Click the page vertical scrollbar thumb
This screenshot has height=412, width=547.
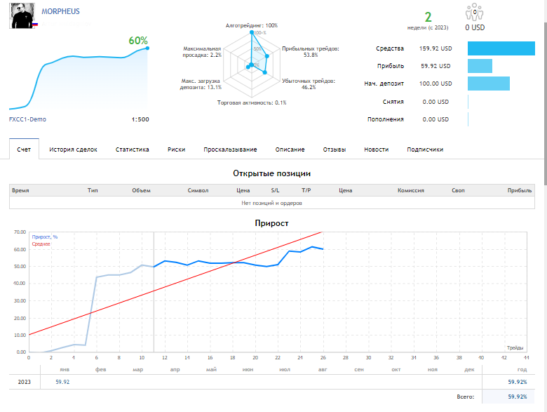(x=546, y=103)
